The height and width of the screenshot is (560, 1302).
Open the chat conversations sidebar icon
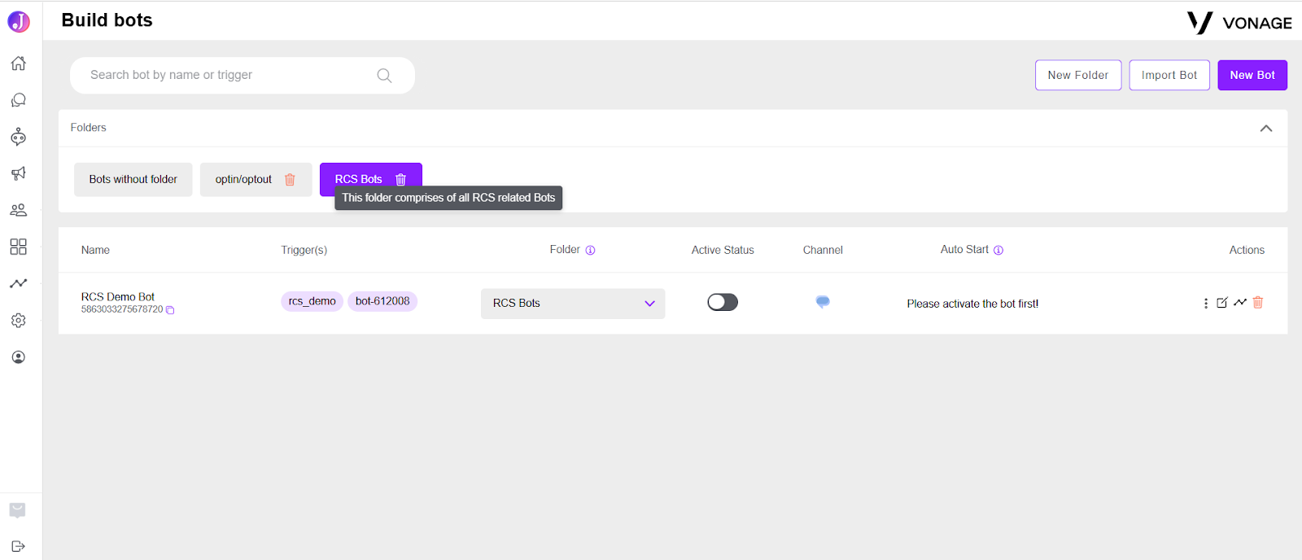(x=18, y=100)
